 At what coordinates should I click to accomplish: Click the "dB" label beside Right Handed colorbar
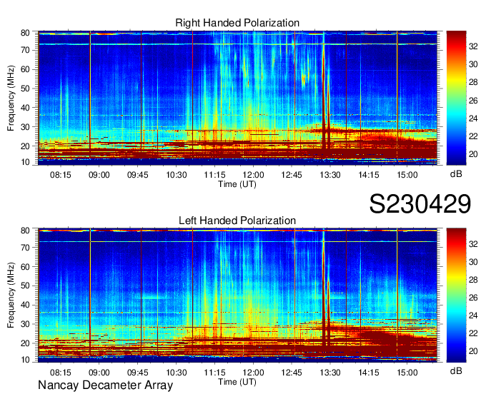coord(456,174)
